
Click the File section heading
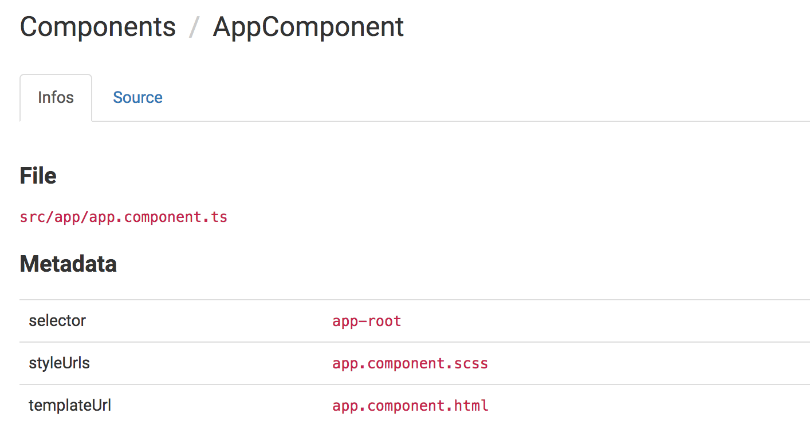[37, 176]
